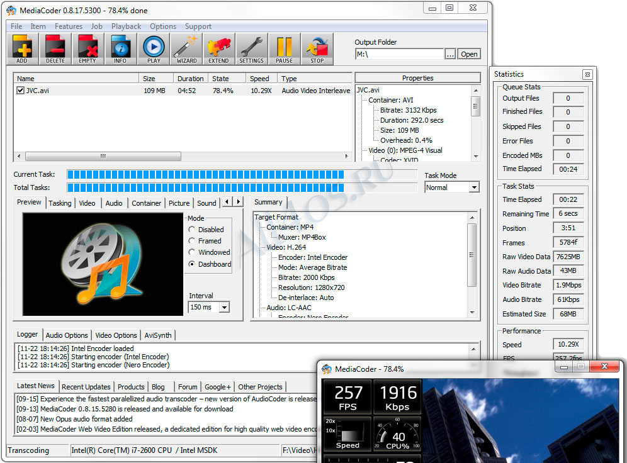Screen dimensions: 627x463
Task: Click the 257 FPS dashboard gauge
Action: 347,397
